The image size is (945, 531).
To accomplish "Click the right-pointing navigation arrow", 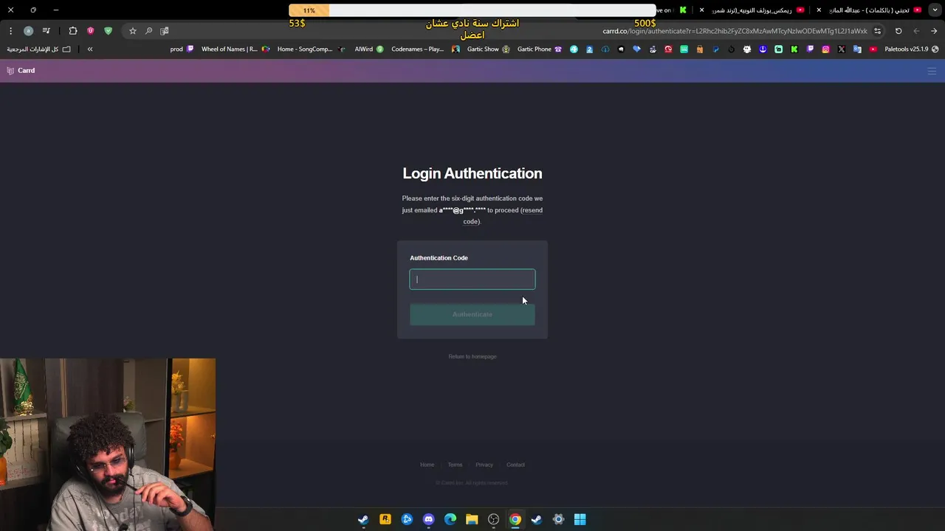I will click(934, 31).
